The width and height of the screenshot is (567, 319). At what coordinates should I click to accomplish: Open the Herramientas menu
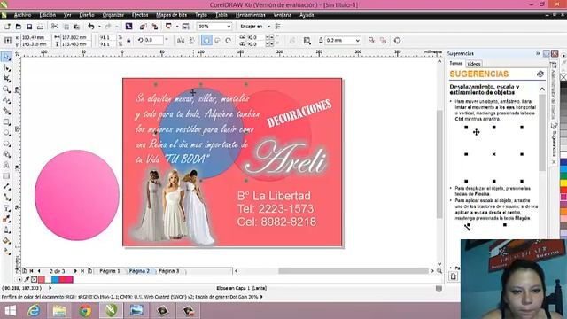coord(251,15)
